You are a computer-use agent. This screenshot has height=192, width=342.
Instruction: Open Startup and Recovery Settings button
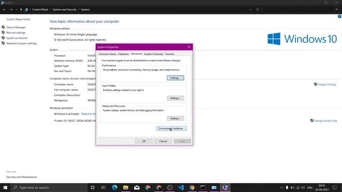175,118
